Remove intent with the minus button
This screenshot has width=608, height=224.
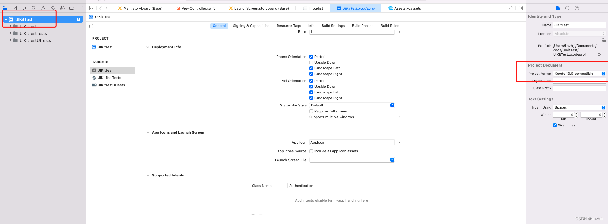coord(261,215)
